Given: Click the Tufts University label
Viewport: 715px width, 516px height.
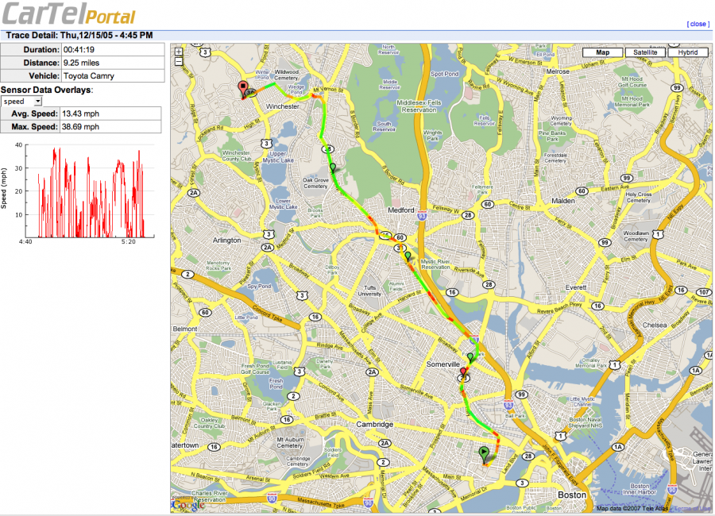Looking at the screenshot, I should (x=369, y=291).
